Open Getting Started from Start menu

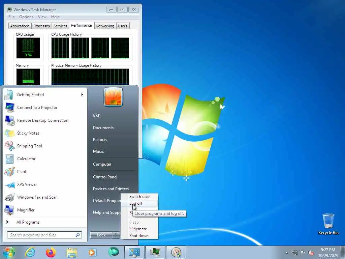click(45, 95)
